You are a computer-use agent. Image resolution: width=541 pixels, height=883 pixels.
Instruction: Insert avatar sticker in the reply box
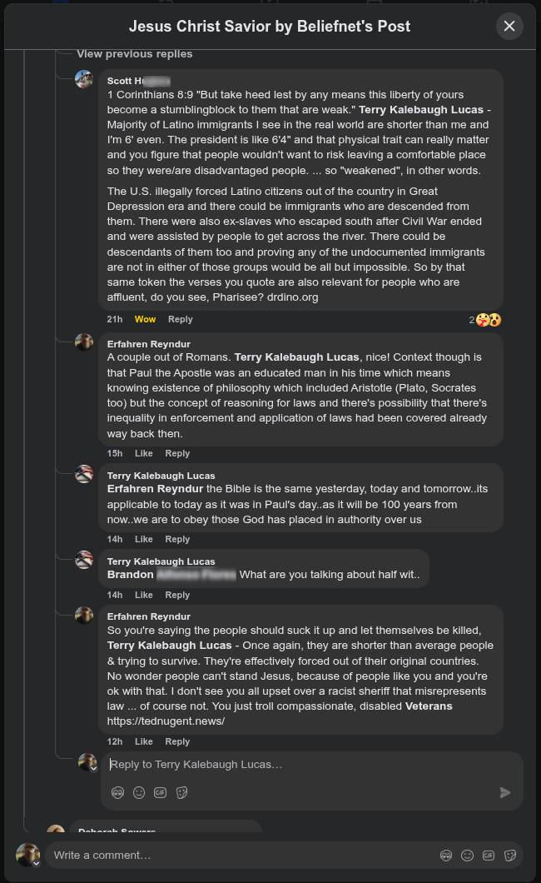(118, 793)
